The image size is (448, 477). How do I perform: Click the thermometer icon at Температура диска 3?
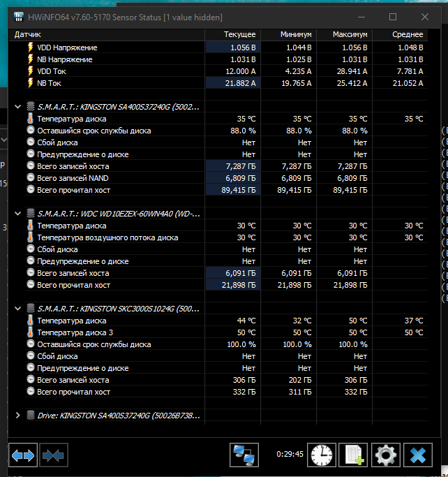coord(31,332)
